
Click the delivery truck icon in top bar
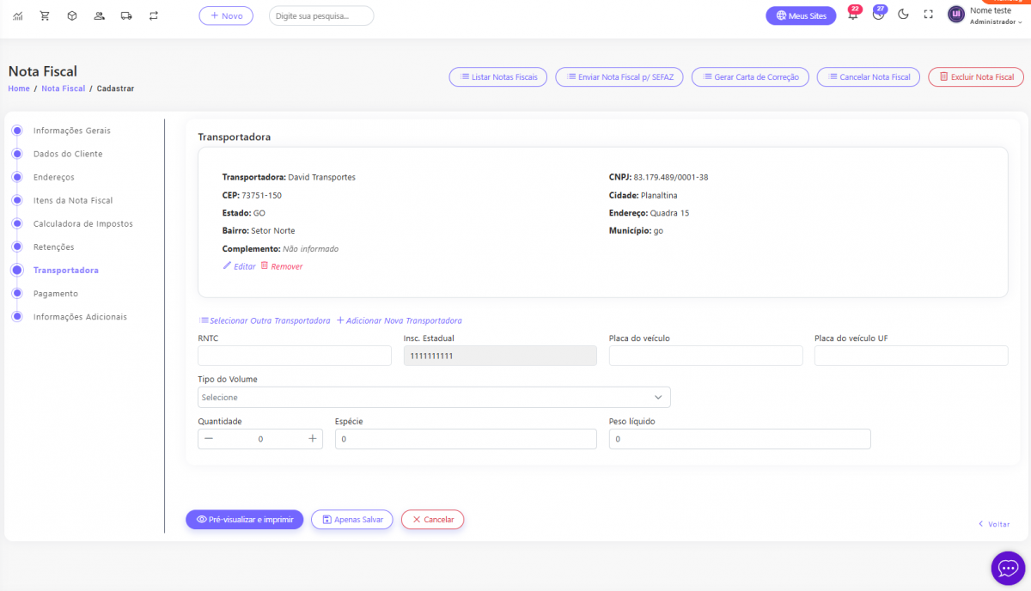click(x=126, y=15)
